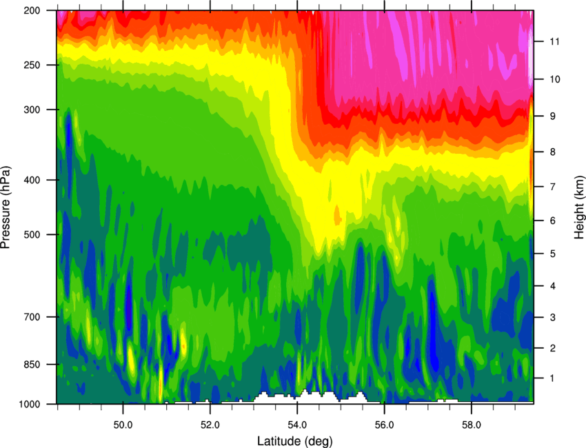Pick the 9 km height label
Viewport: 586px width, 448px height.
pyautogui.click(x=553, y=116)
